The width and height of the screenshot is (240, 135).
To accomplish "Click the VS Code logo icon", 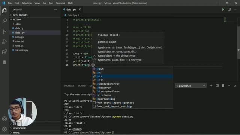I will point(3,3).
